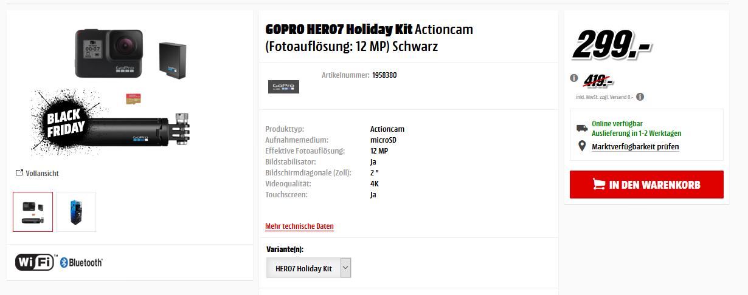Image resolution: width=748 pixels, height=295 pixels.
Task: Click the info icon after the shipping note
Action: (x=640, y=97)
